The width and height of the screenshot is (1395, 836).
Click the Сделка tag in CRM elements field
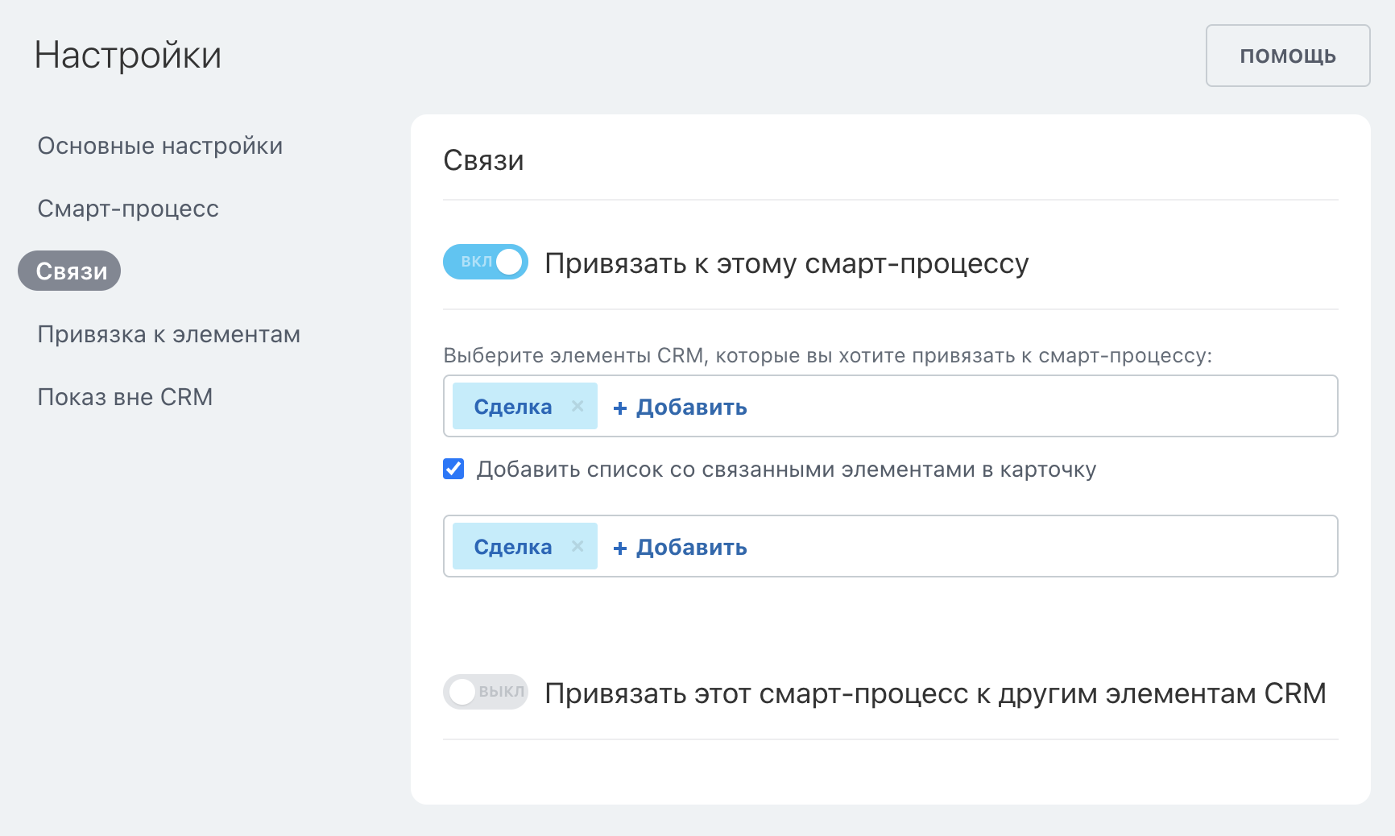(512, 407)
